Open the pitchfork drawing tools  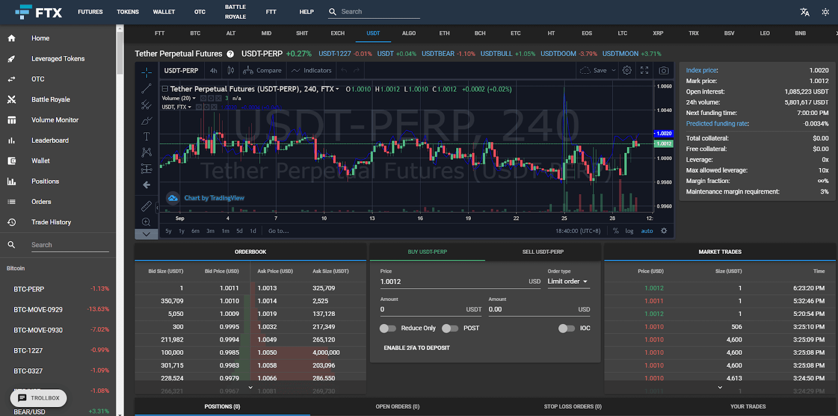coord(147,105)
